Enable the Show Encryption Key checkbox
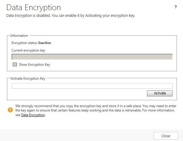This screenshot has width=183, height=141. point(15,65)
